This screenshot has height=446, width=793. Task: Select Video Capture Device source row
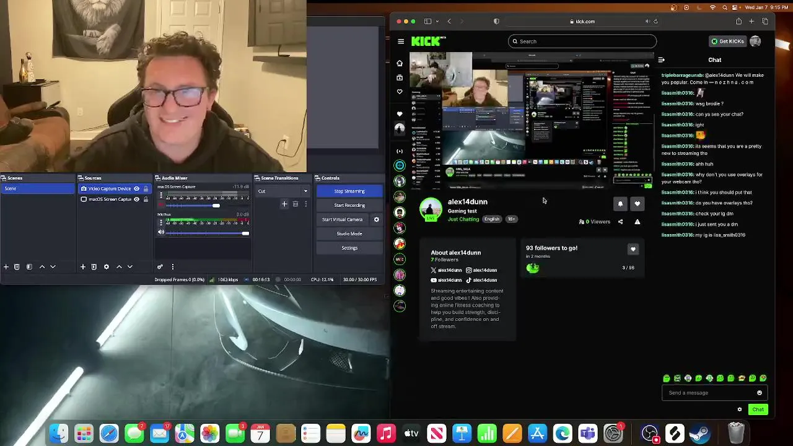(x=115, y=188)
